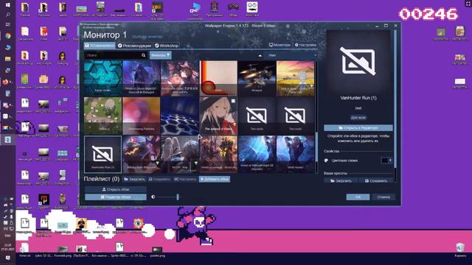The image size is (472, 265).
Task: Click the Открыть обои button
Action: (x=116, y=189)
